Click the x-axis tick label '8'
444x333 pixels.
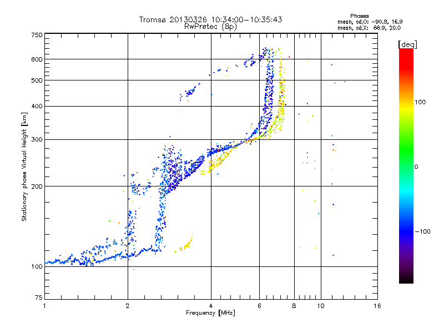(x=294, y=306)
